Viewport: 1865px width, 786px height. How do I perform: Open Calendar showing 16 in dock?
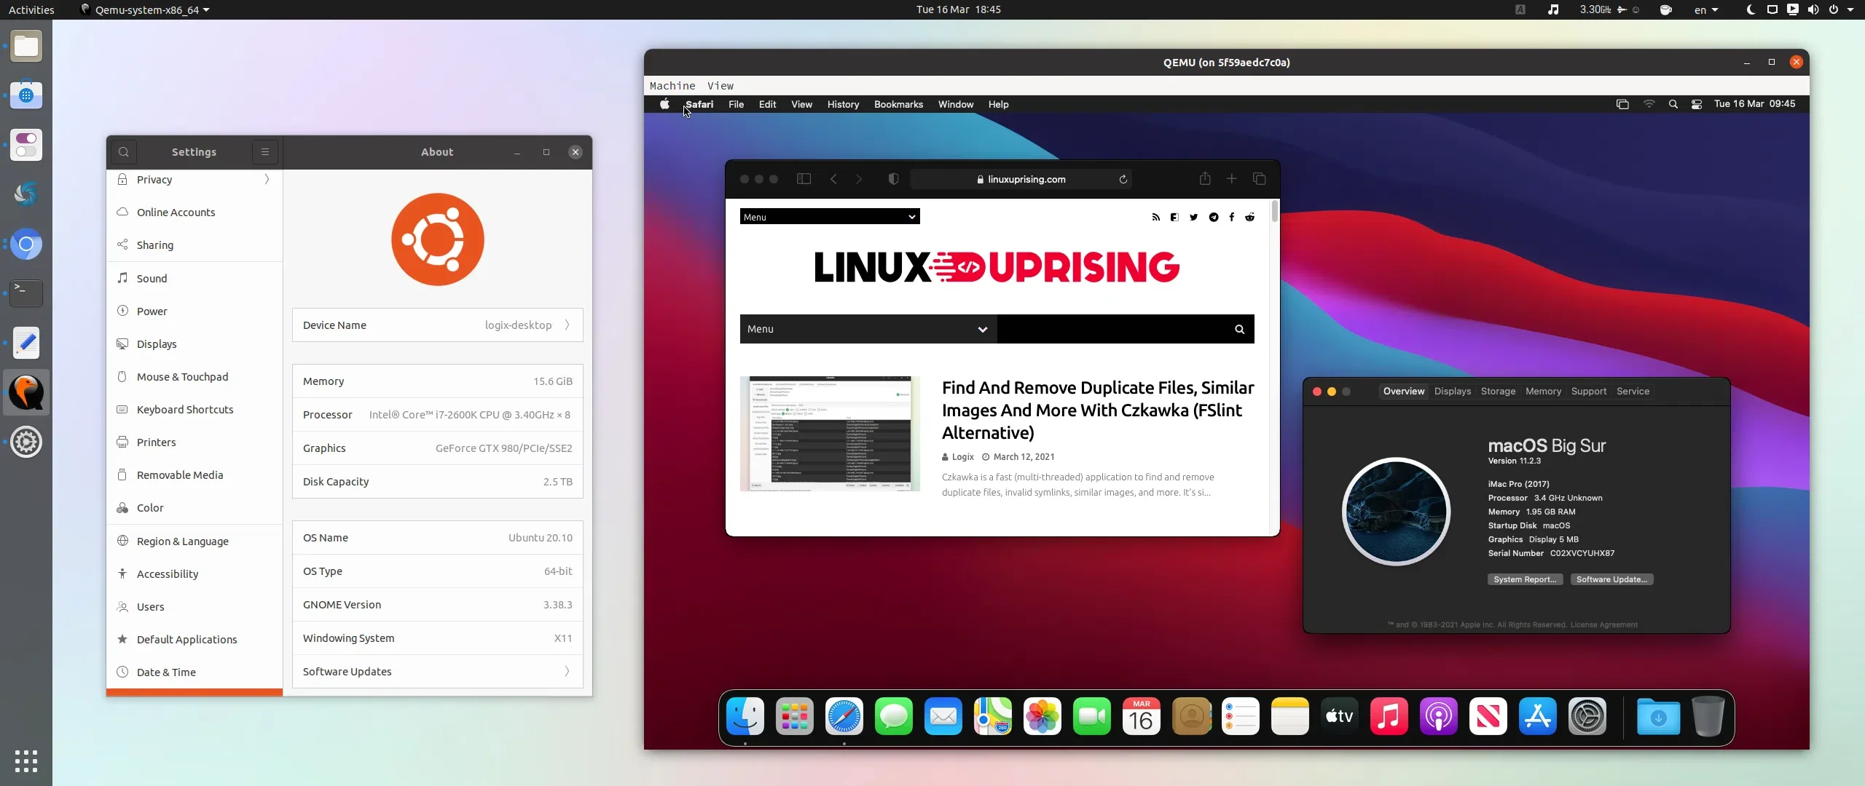point(1142,717)
